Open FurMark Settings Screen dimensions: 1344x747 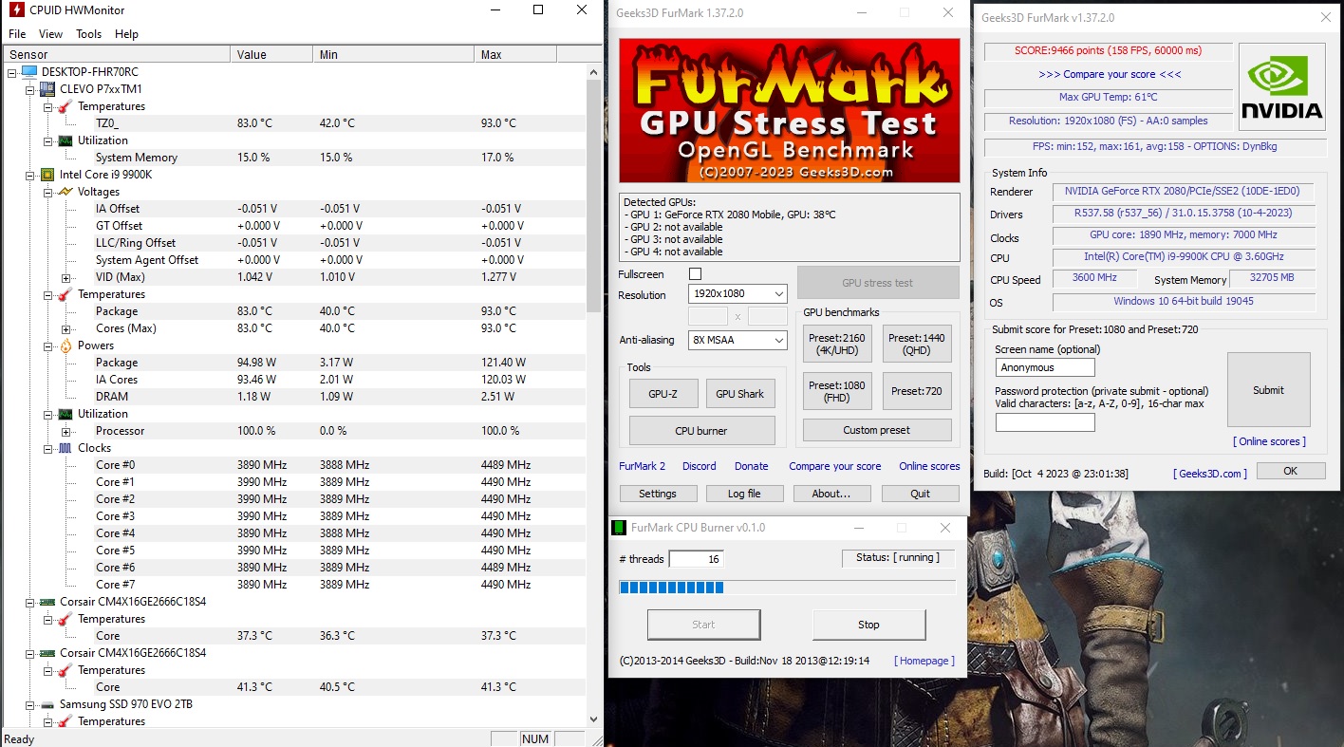coord(658,494)
